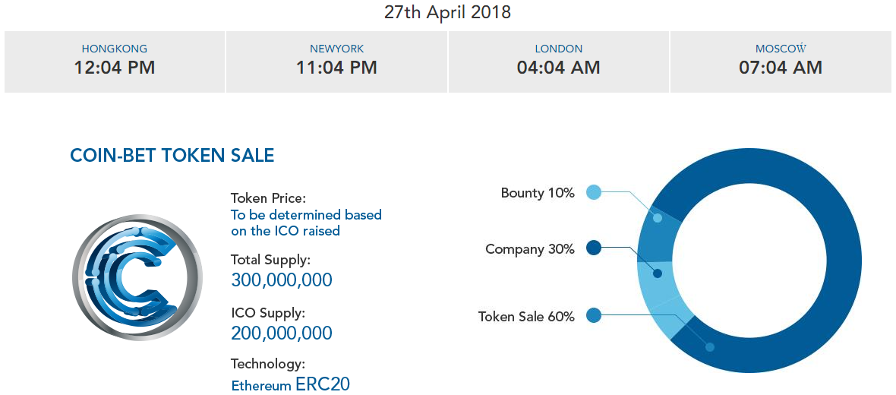
Task: Click the 300,000,000 total supply value
Action: click(x=281, y=280)
